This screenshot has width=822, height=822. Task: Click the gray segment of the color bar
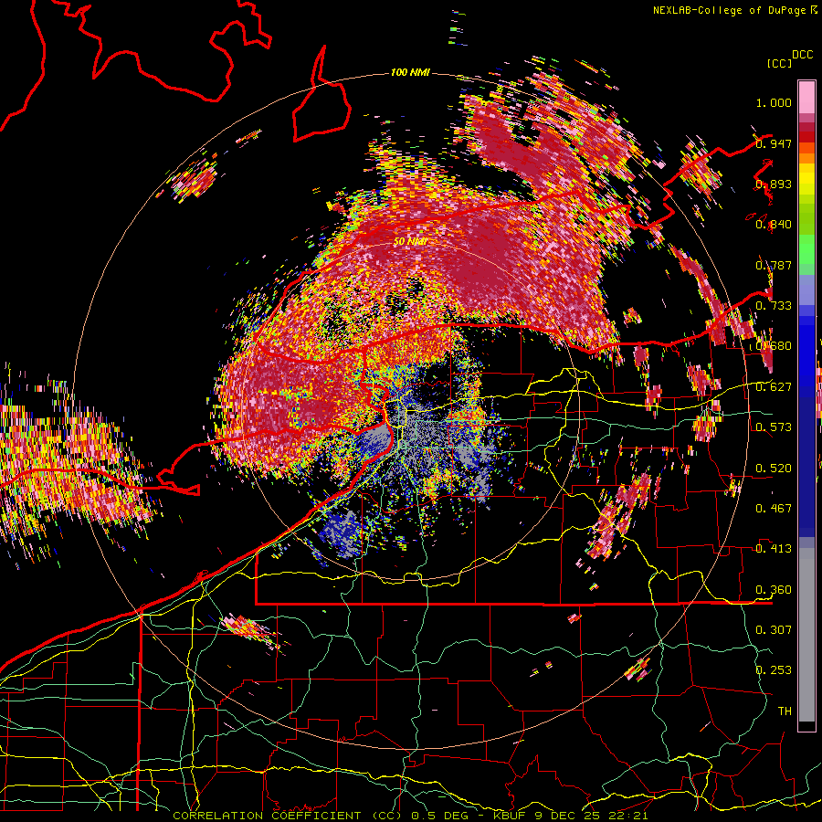tap(806, 635)
